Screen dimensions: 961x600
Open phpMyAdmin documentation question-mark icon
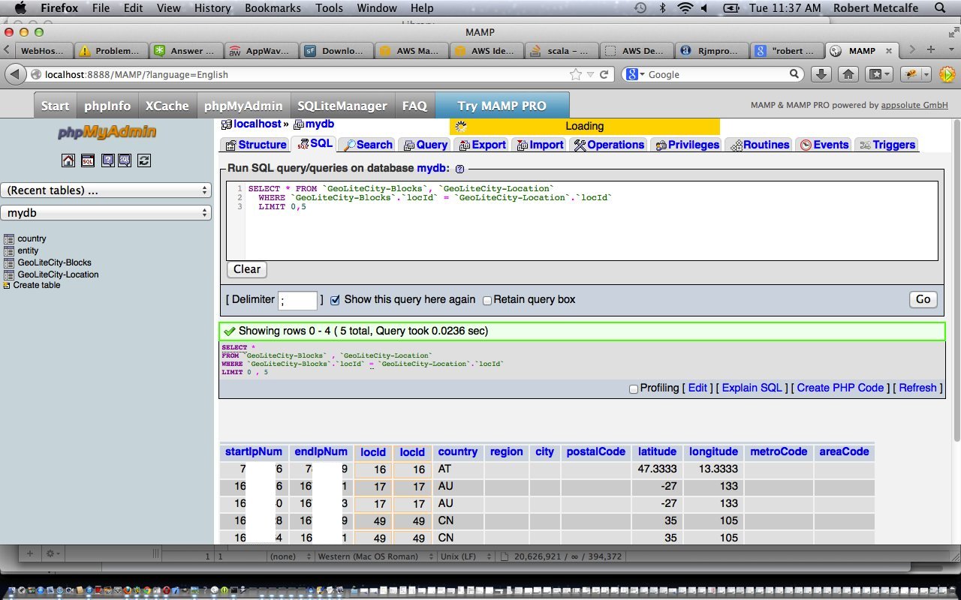tap(107, 160)
